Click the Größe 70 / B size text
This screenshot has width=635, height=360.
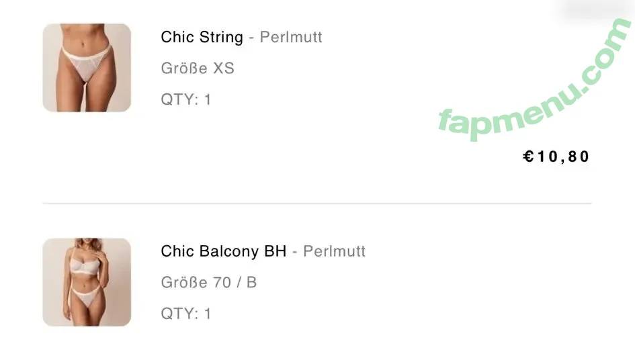208,282
